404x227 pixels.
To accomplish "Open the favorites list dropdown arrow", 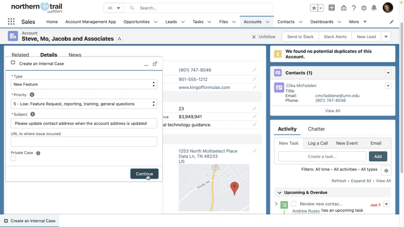I will pos(320,8).
